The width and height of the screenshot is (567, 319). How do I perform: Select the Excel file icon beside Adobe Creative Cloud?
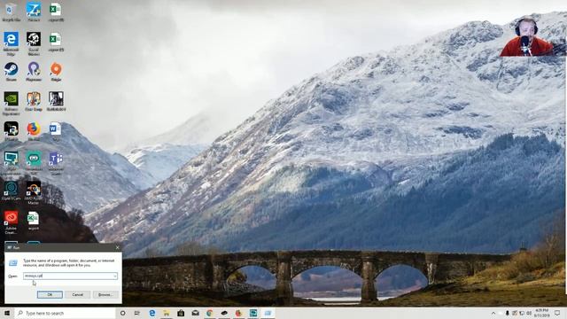pyautogui.click(x=34, y=221)
